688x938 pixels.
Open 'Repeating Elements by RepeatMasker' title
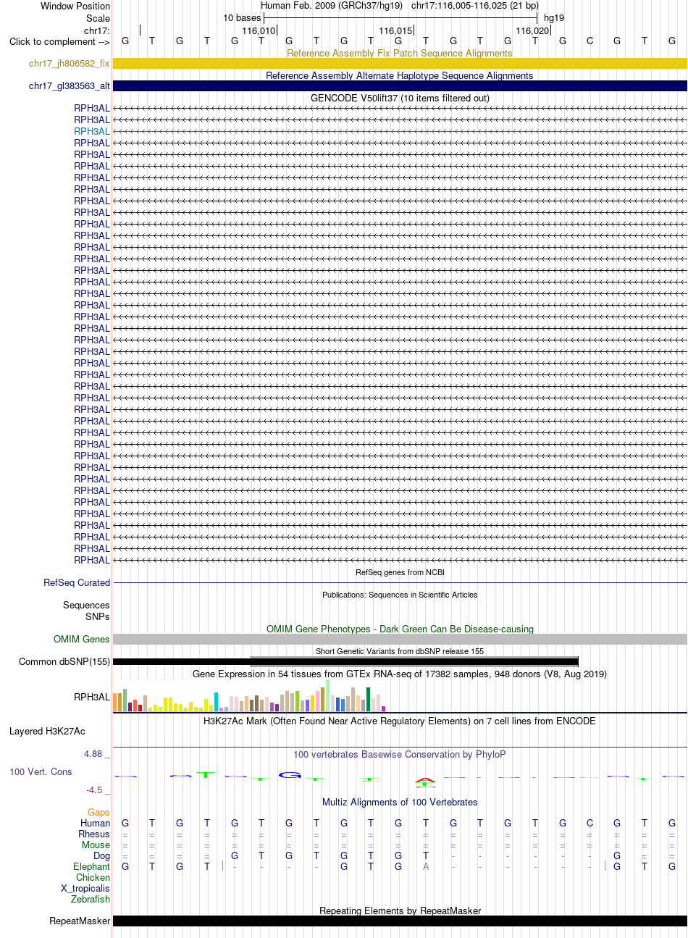(x=400, y=910)
